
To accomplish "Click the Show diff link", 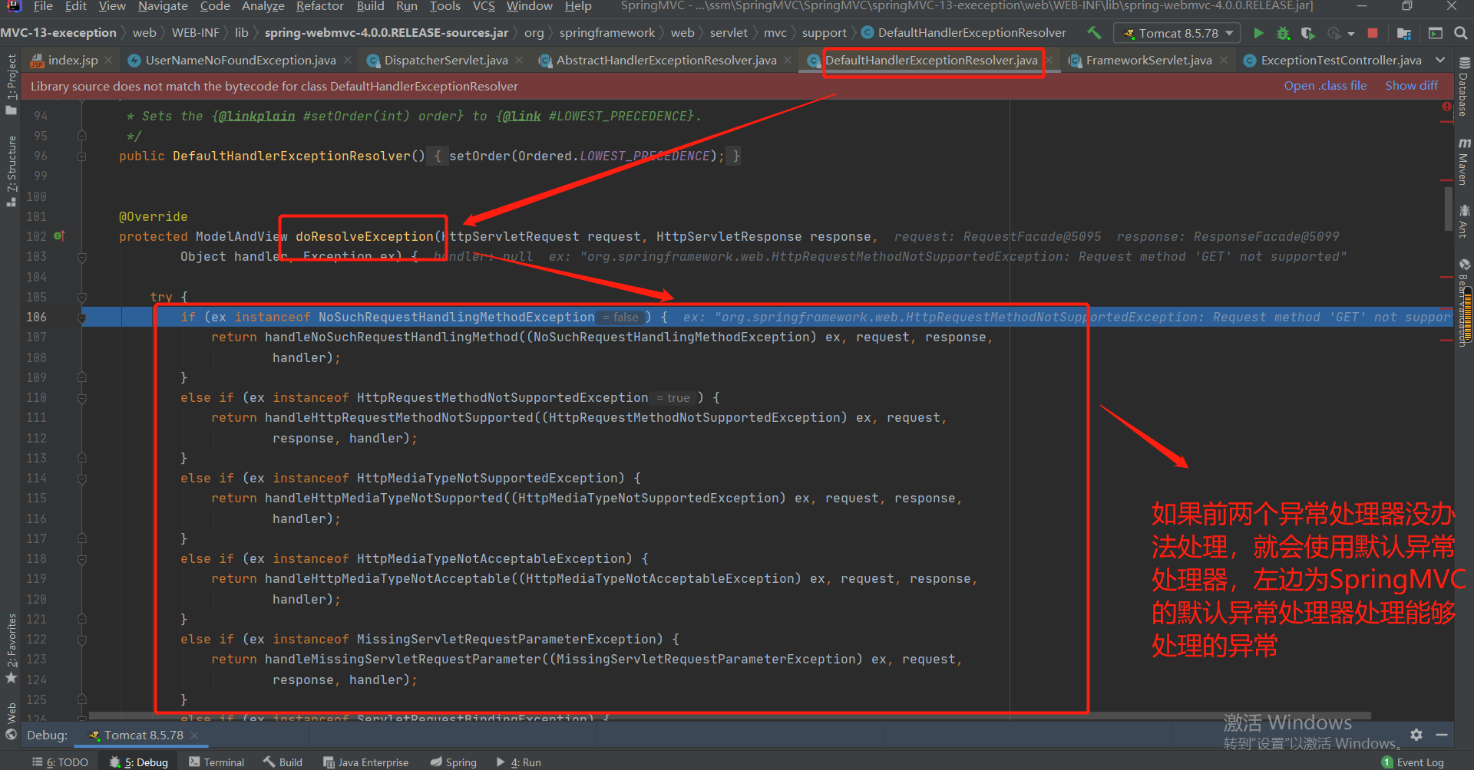I will (1411, 86).
